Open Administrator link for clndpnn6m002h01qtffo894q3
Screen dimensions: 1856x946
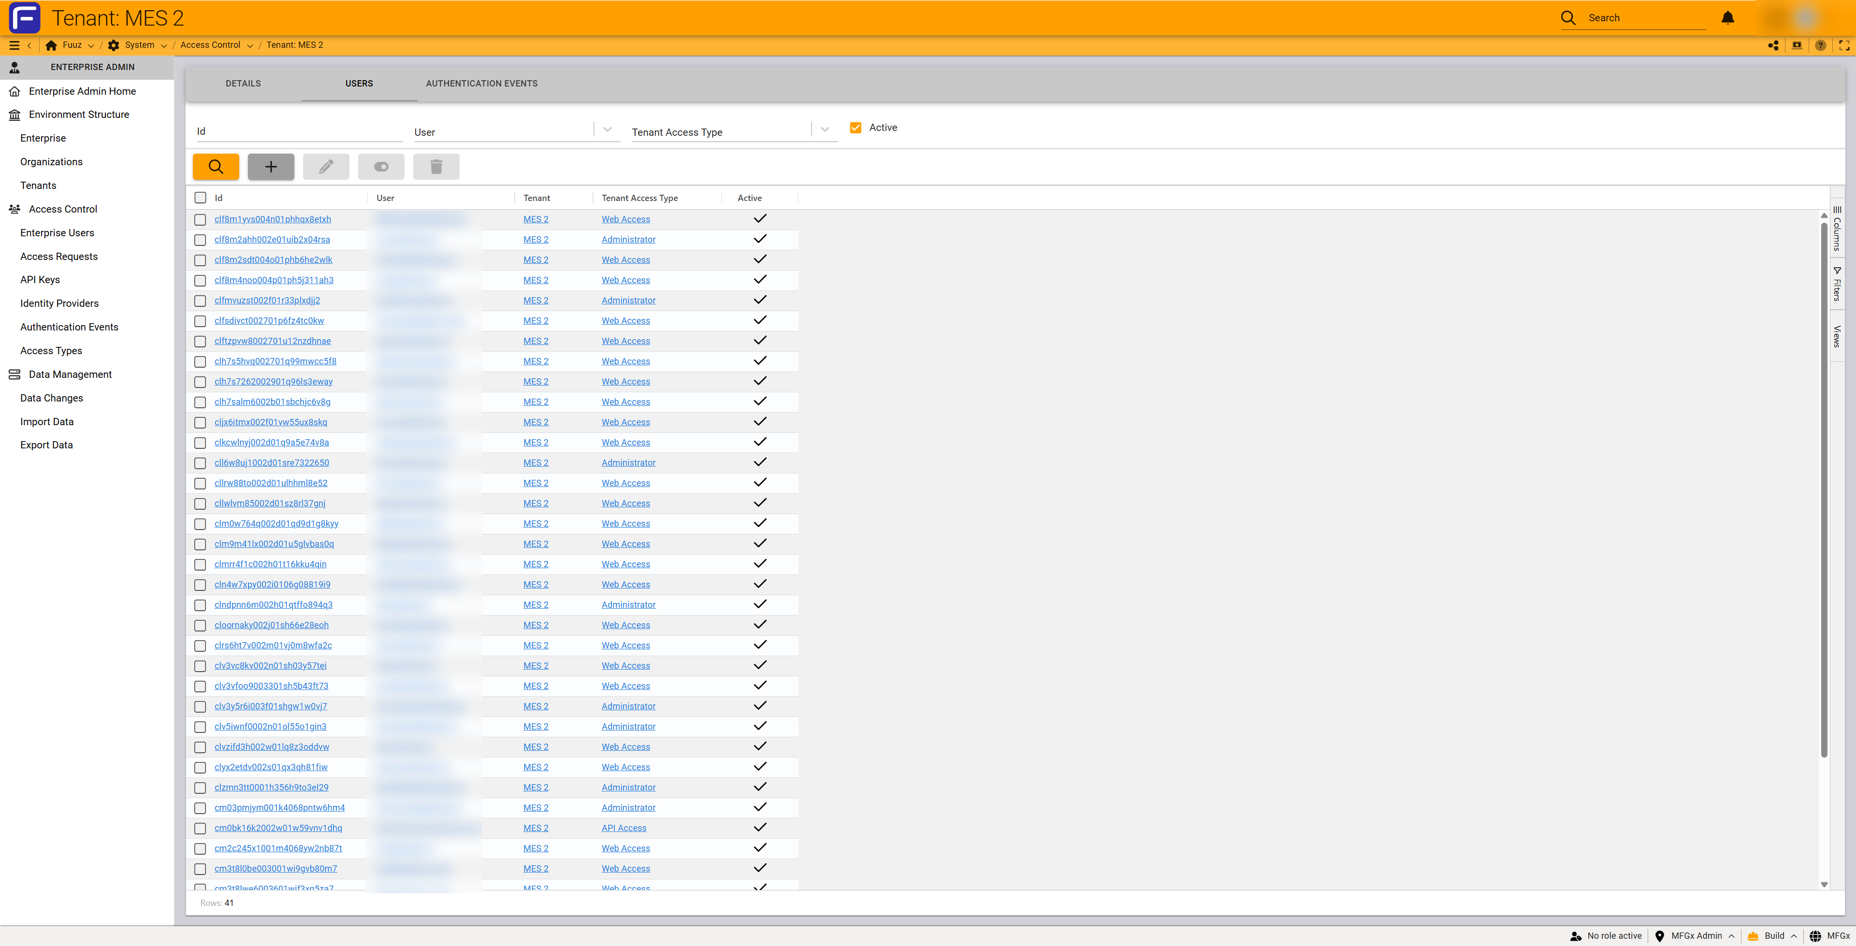click(628, 604)
